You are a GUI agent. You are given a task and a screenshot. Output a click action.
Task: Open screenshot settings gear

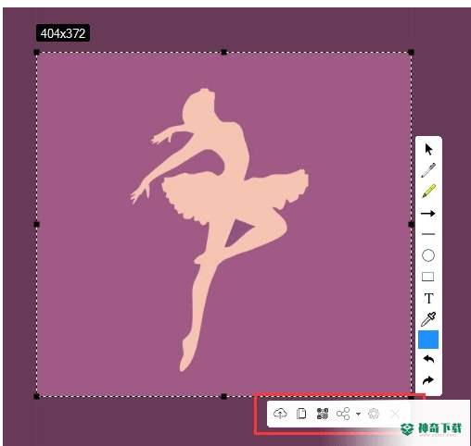[x=374, y=414]
